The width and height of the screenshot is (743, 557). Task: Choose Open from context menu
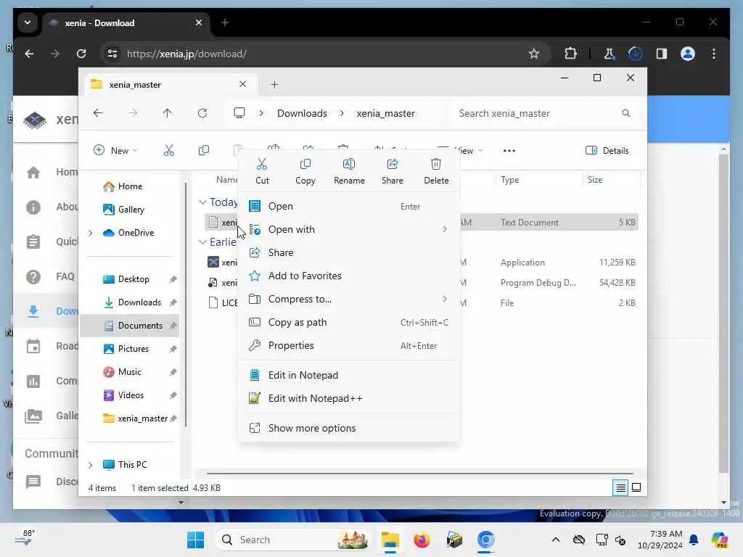[x=349, y=207]
